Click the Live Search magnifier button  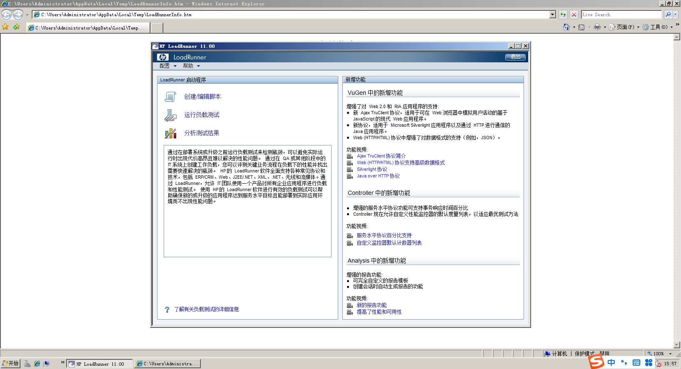click(668, 15)
